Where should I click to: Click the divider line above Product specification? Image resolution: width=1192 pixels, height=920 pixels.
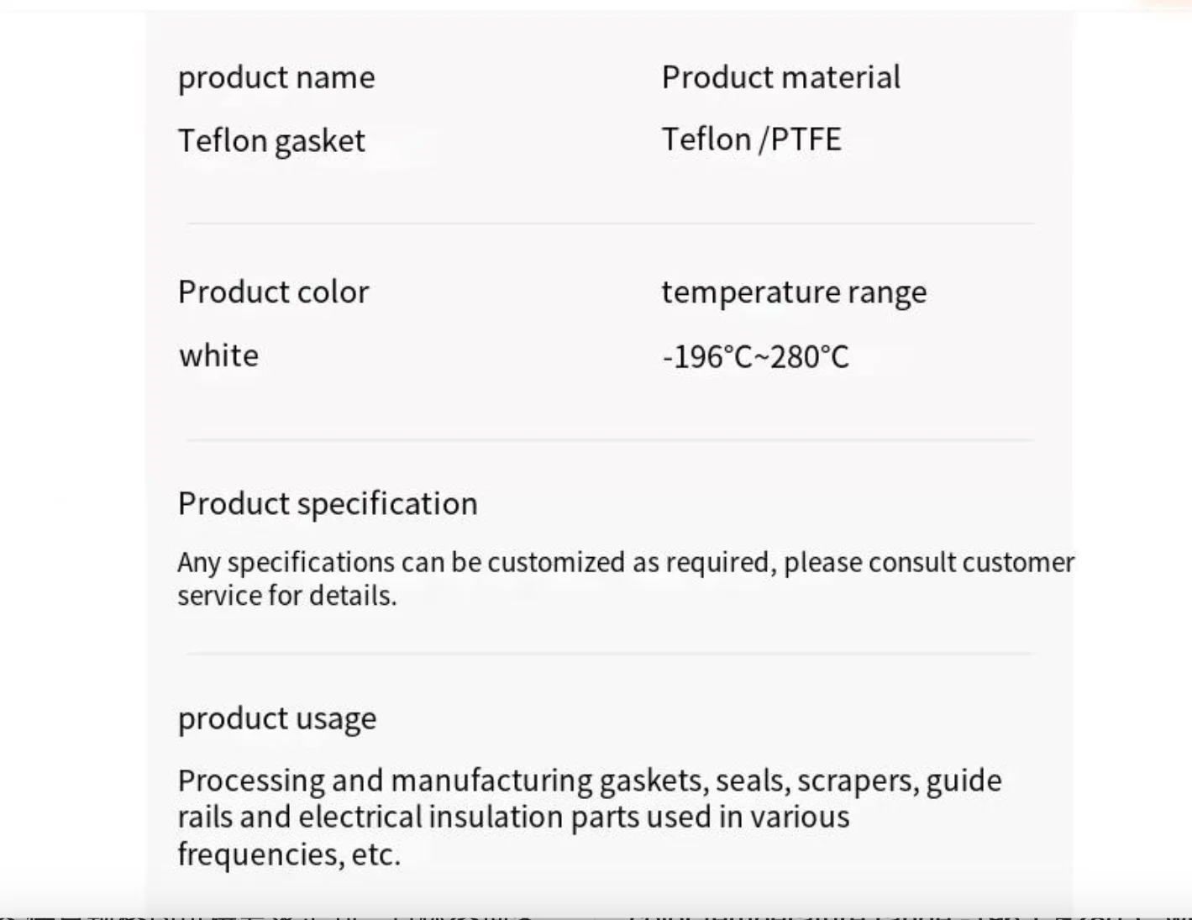pos(610,439)
